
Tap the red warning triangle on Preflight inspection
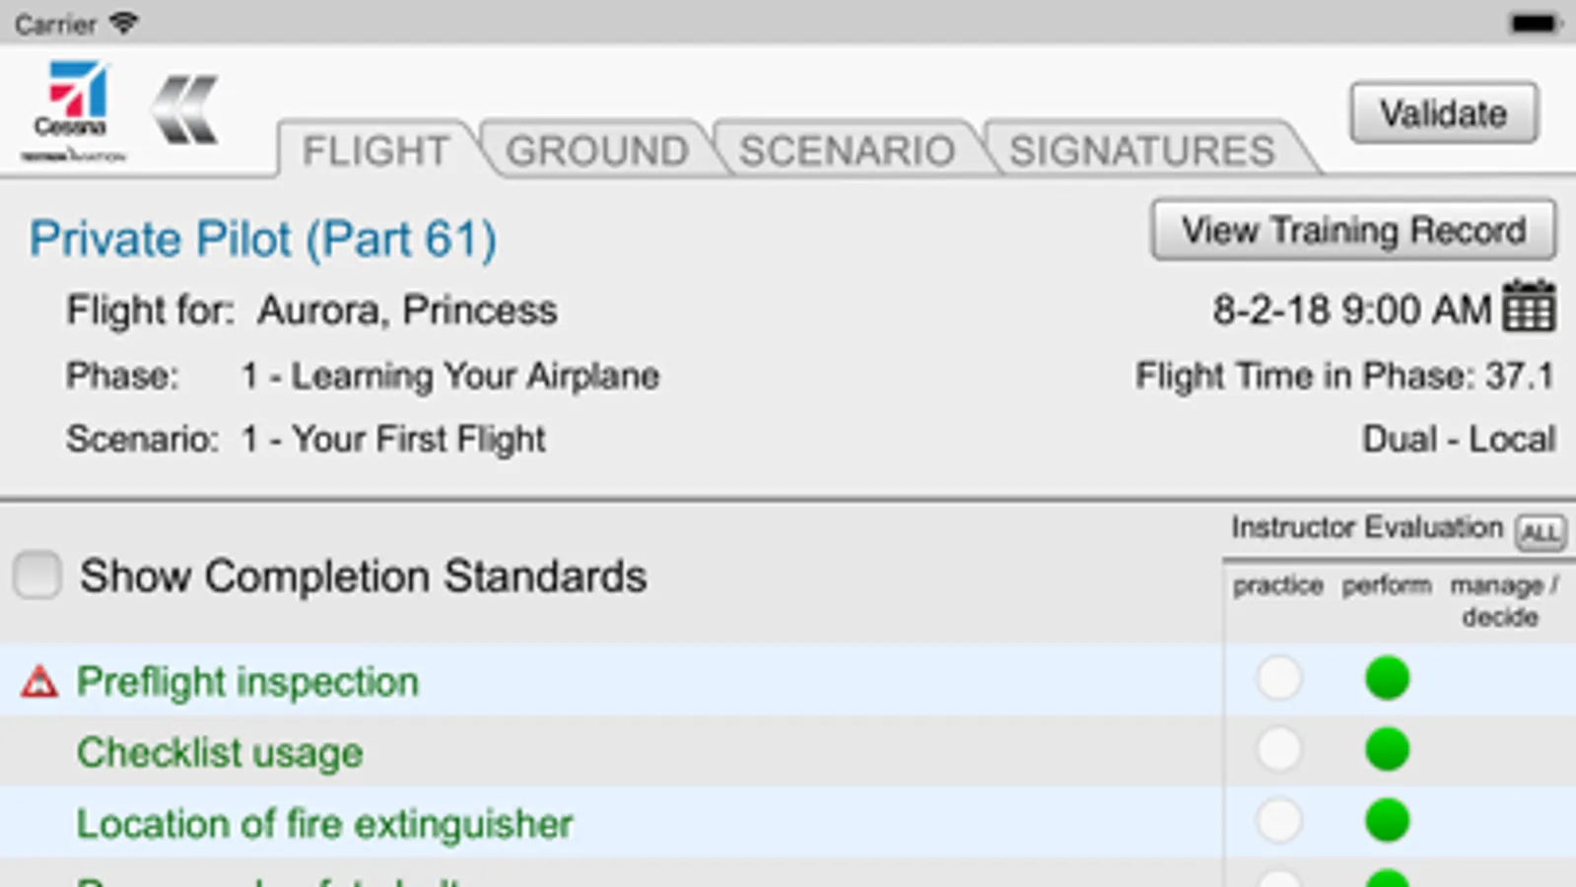39,681
